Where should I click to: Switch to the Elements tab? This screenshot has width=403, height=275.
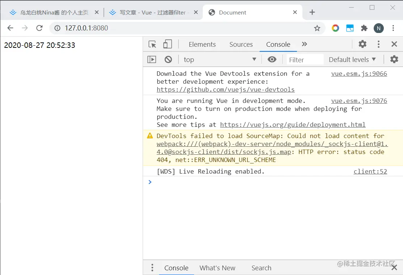pos(202,45)
